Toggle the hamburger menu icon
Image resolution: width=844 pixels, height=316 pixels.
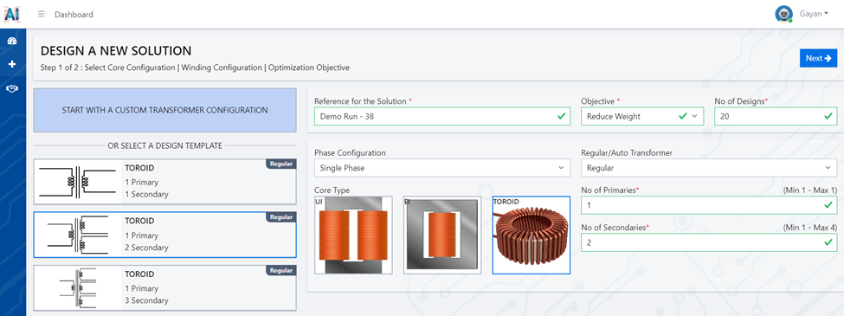42,14
